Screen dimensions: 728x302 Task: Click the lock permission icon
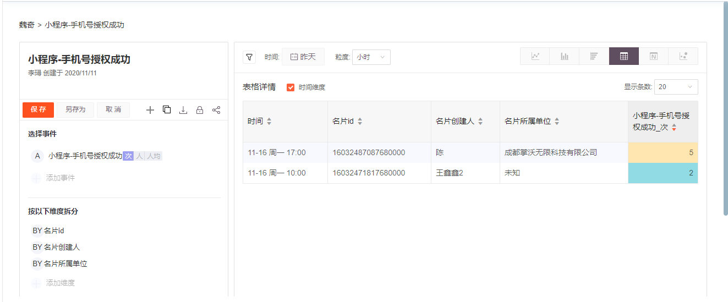click(200, 110)
